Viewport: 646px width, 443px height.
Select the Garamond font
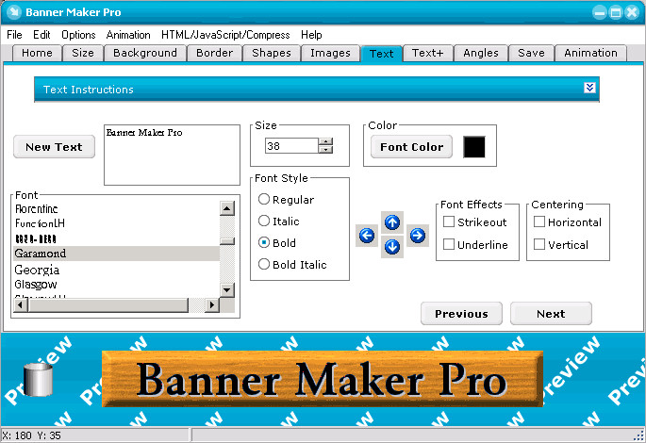point(117,254)
